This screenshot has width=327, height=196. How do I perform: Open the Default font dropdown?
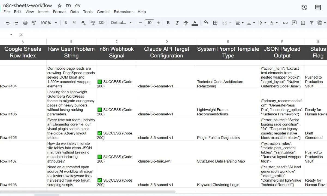pyautogui.click(x=122, y=23)
